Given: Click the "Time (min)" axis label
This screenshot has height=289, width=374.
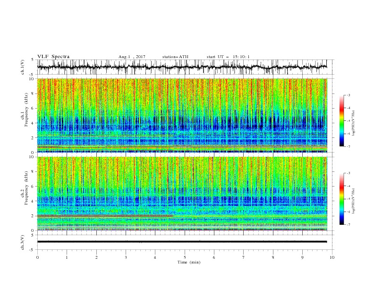Looking at the screenshot, I should (x=189, y=262).
